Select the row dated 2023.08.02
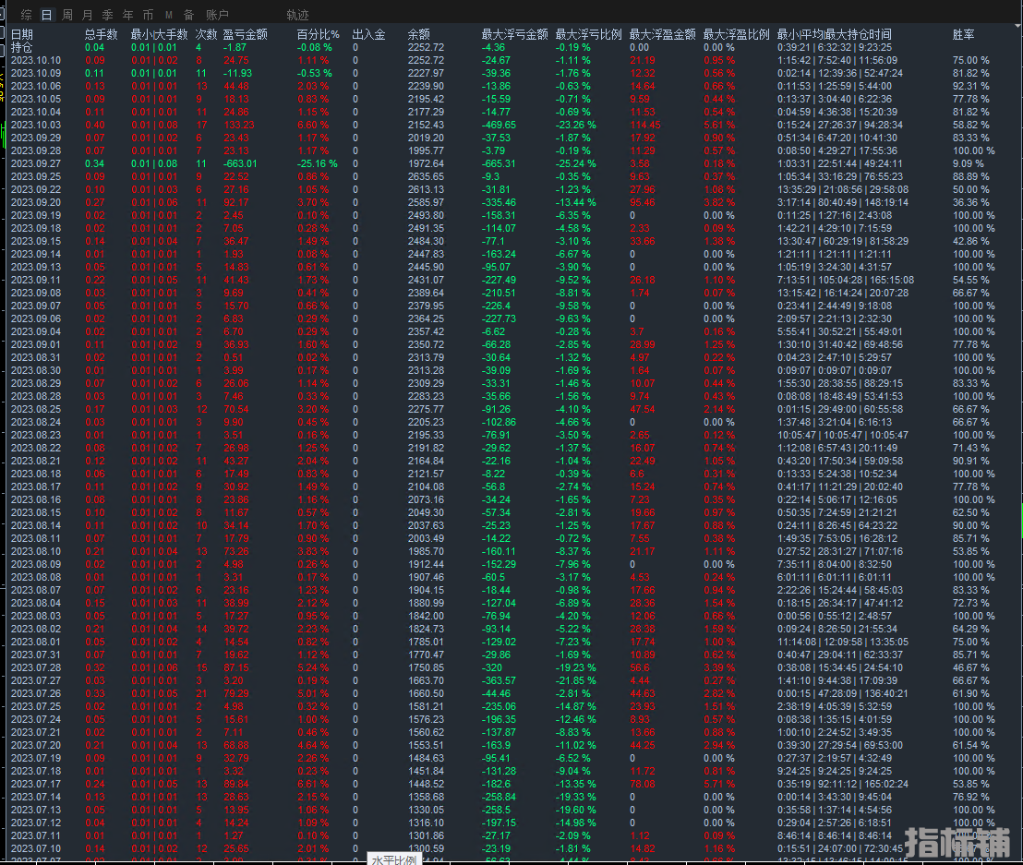 coord(512,629)
